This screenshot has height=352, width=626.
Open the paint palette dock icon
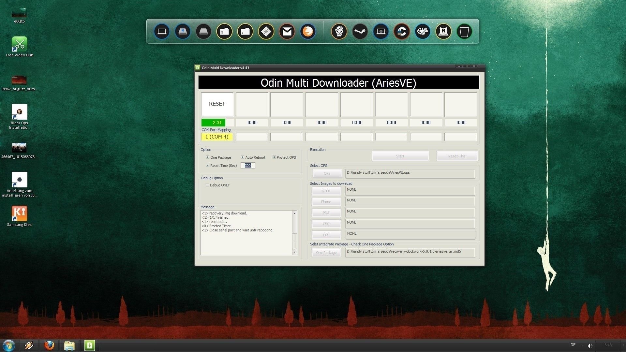tap(423, 32)
